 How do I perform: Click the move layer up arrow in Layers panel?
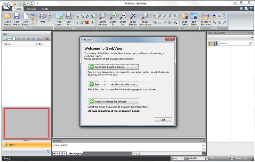[x=28, y=39]
